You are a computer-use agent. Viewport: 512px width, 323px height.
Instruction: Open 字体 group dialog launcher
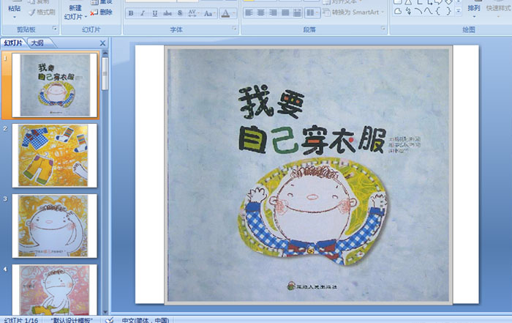click(235, 29)
